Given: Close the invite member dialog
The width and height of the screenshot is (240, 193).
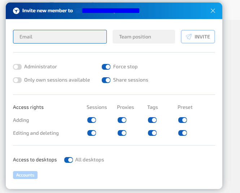Looking at the screenshot, I should coord(213,11).
